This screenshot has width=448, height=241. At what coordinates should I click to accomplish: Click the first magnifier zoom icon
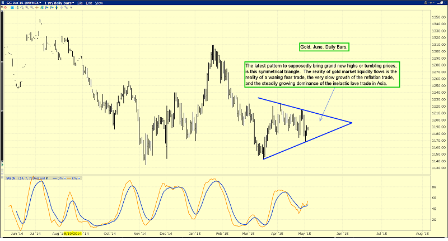(27, 7)
